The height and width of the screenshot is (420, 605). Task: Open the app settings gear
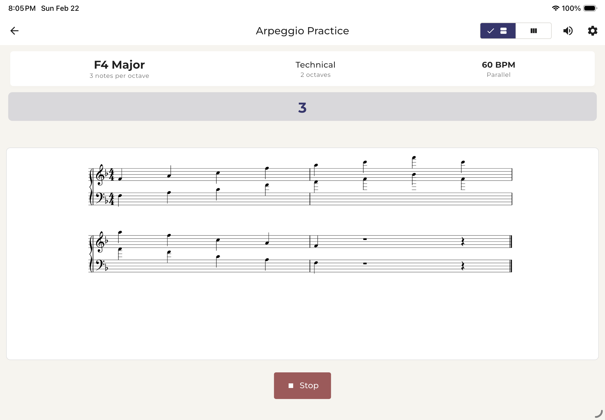click(x=592, y=31)
